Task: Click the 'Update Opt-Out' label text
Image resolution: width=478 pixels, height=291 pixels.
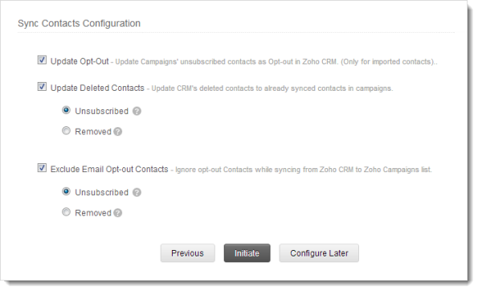Action: coord(80,61)
